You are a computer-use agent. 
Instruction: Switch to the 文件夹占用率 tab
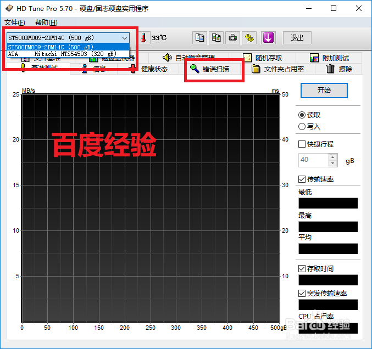[279, 69]
